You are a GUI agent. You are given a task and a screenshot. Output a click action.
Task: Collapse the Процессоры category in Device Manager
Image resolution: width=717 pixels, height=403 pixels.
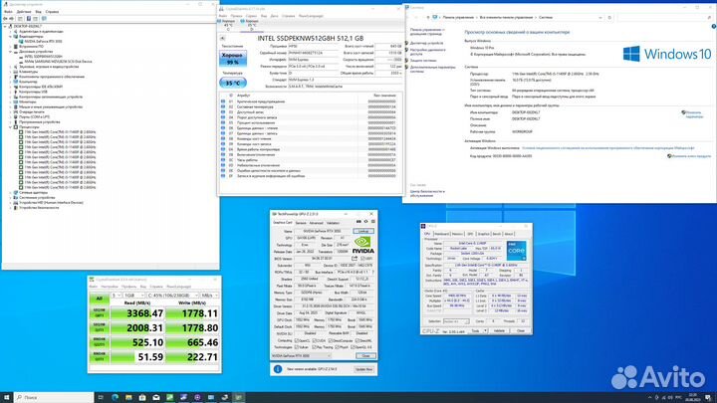[11, 127]
